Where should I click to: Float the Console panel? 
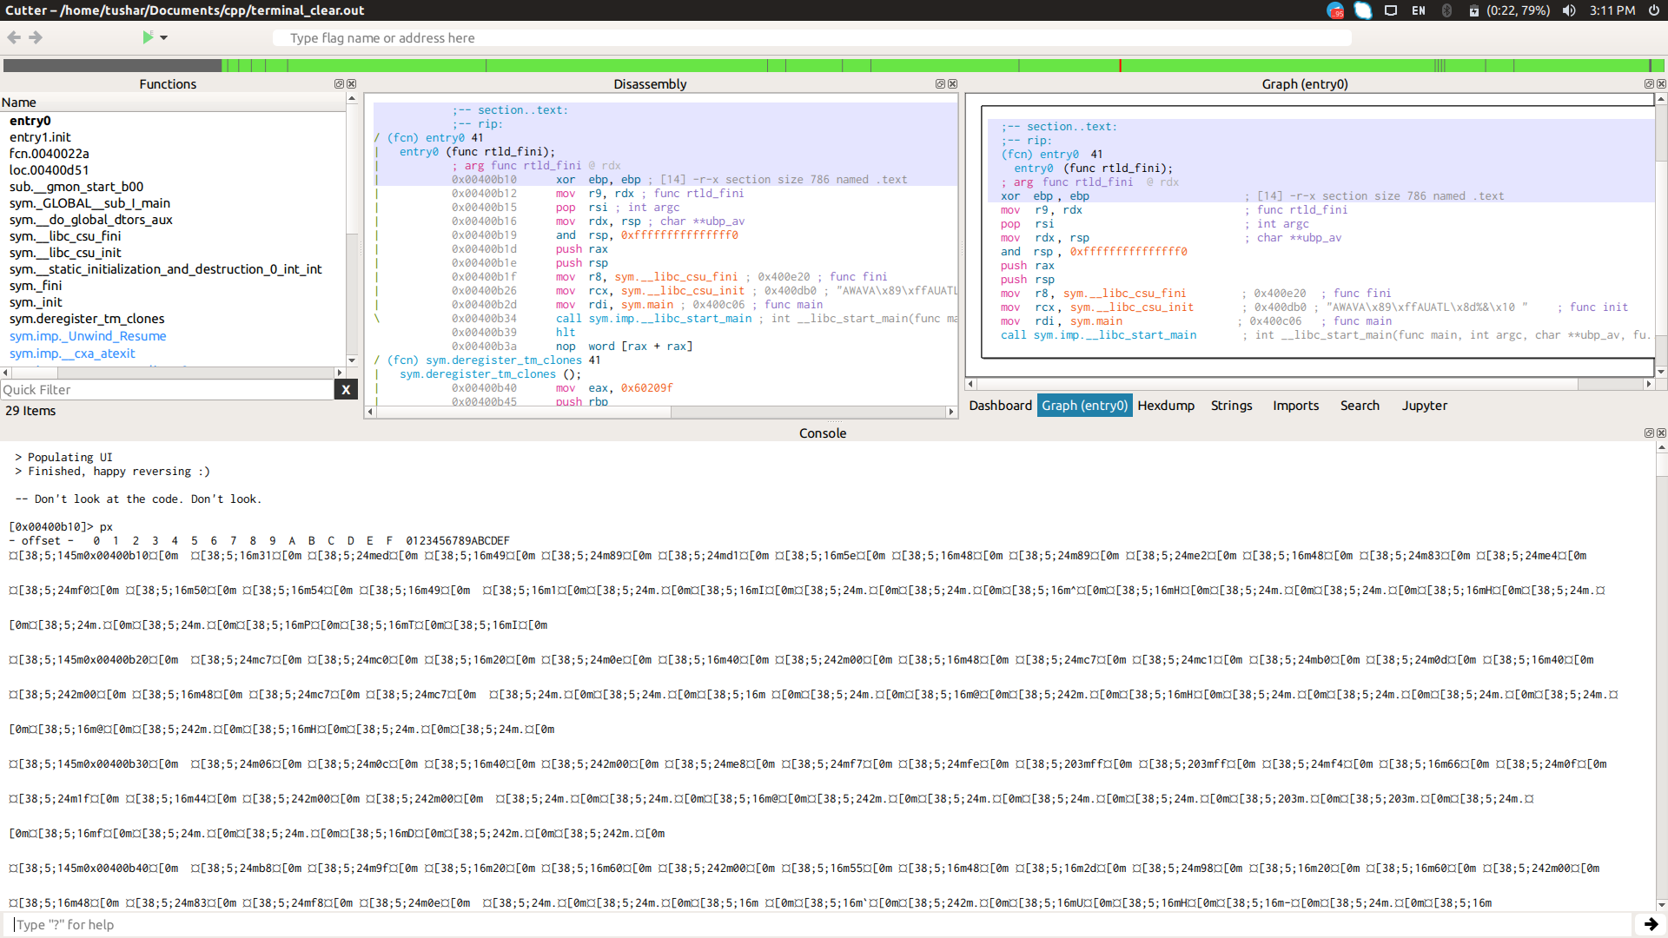point(1649,433)
